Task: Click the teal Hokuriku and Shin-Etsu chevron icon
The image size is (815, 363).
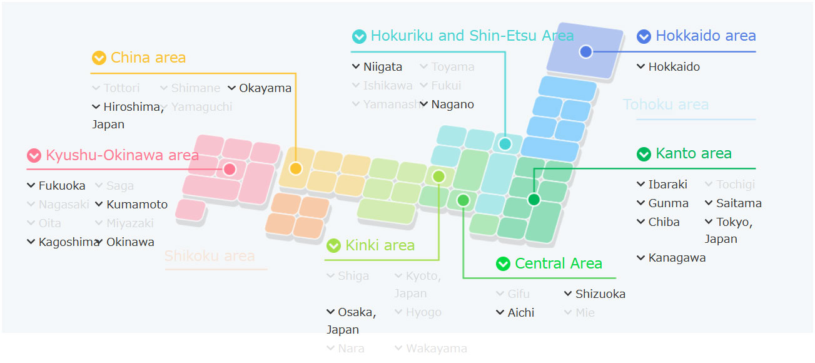Action: (x=359, y=36)
